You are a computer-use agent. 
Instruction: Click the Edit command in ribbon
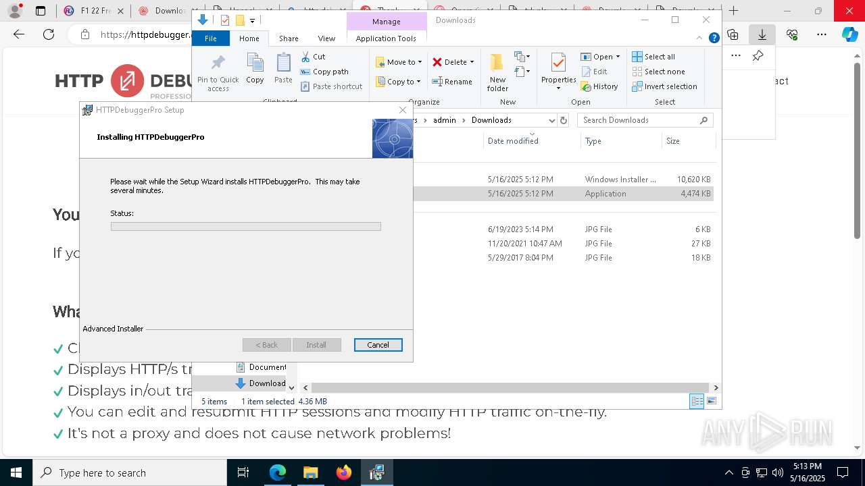(x=593, y=72)
